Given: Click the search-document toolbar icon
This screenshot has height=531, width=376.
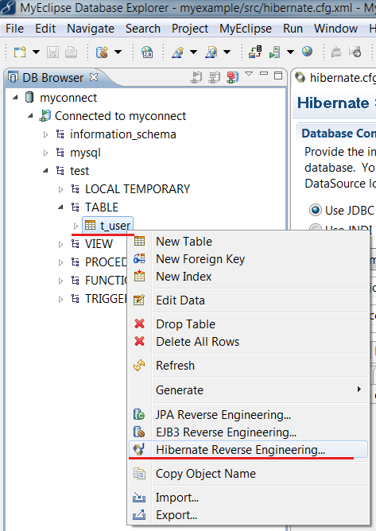Looking at the screenshot, I should [x=211, y=52].
